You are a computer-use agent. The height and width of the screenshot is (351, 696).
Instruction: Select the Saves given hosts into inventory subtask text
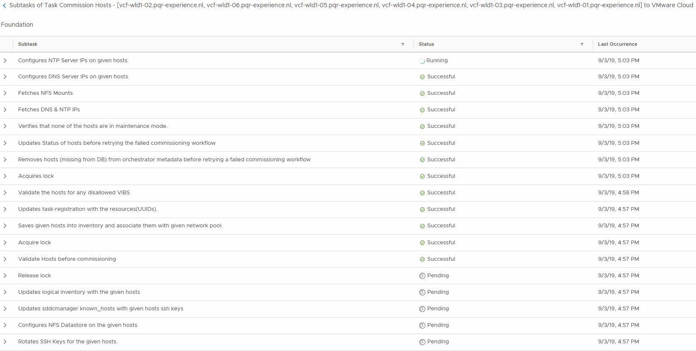tap(120, 226)
